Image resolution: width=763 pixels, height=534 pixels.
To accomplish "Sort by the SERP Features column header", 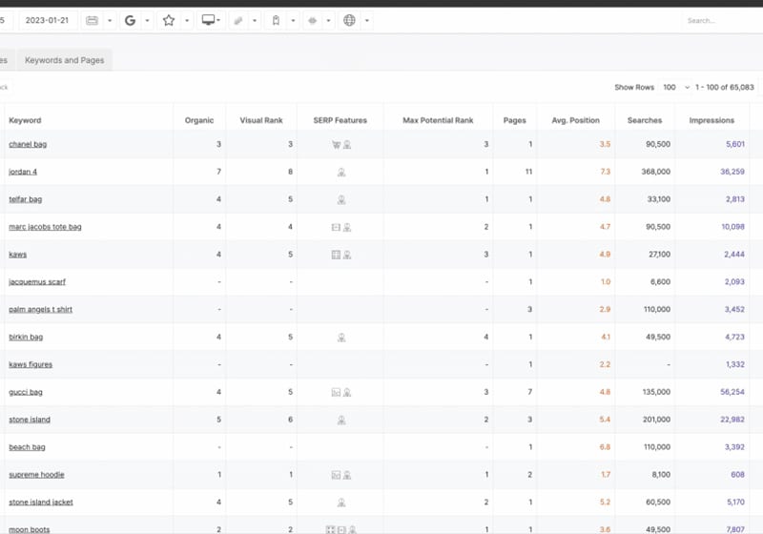I will pyautogui.click(x=340, y=120).
